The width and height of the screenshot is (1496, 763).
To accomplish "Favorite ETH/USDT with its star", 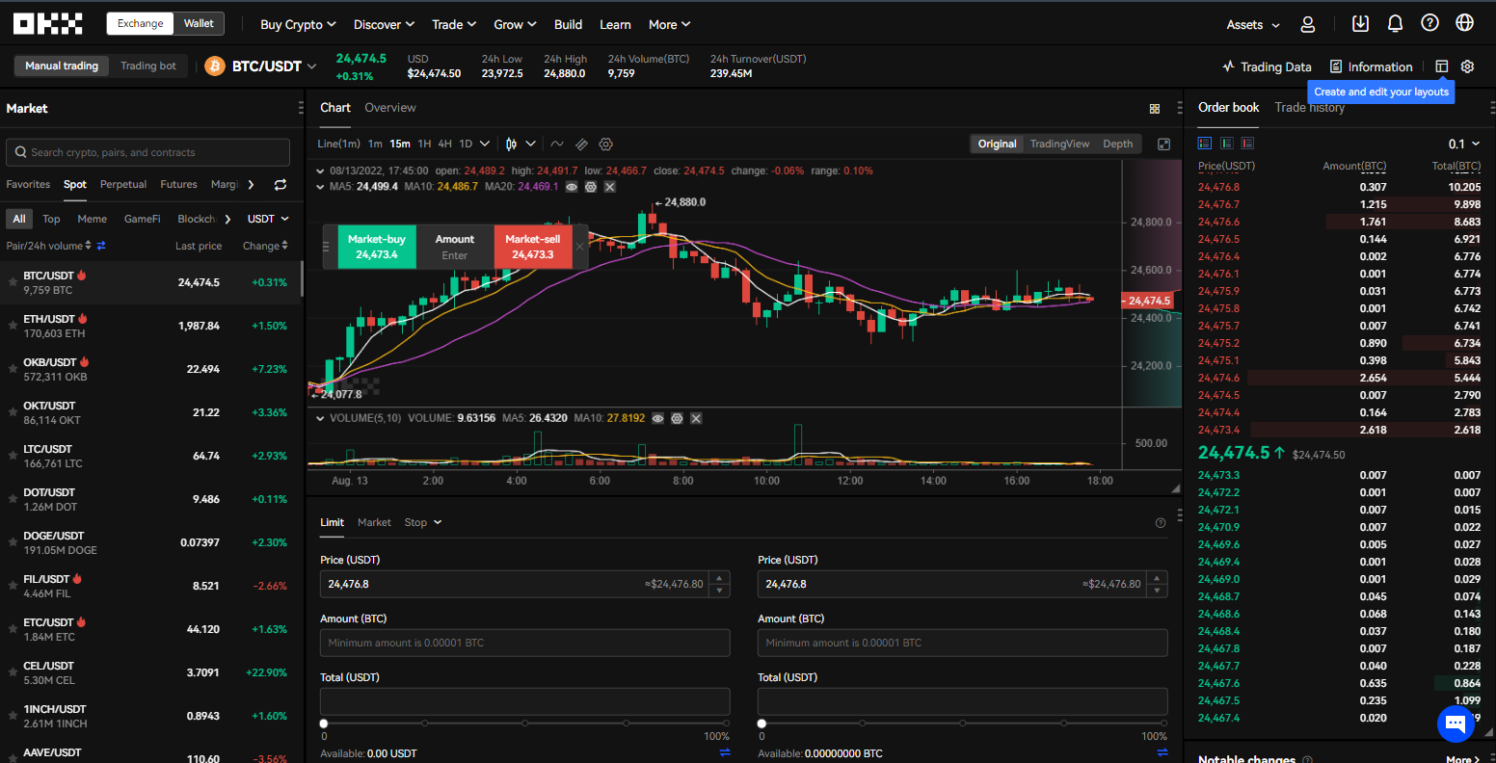I will coord(13,326).
